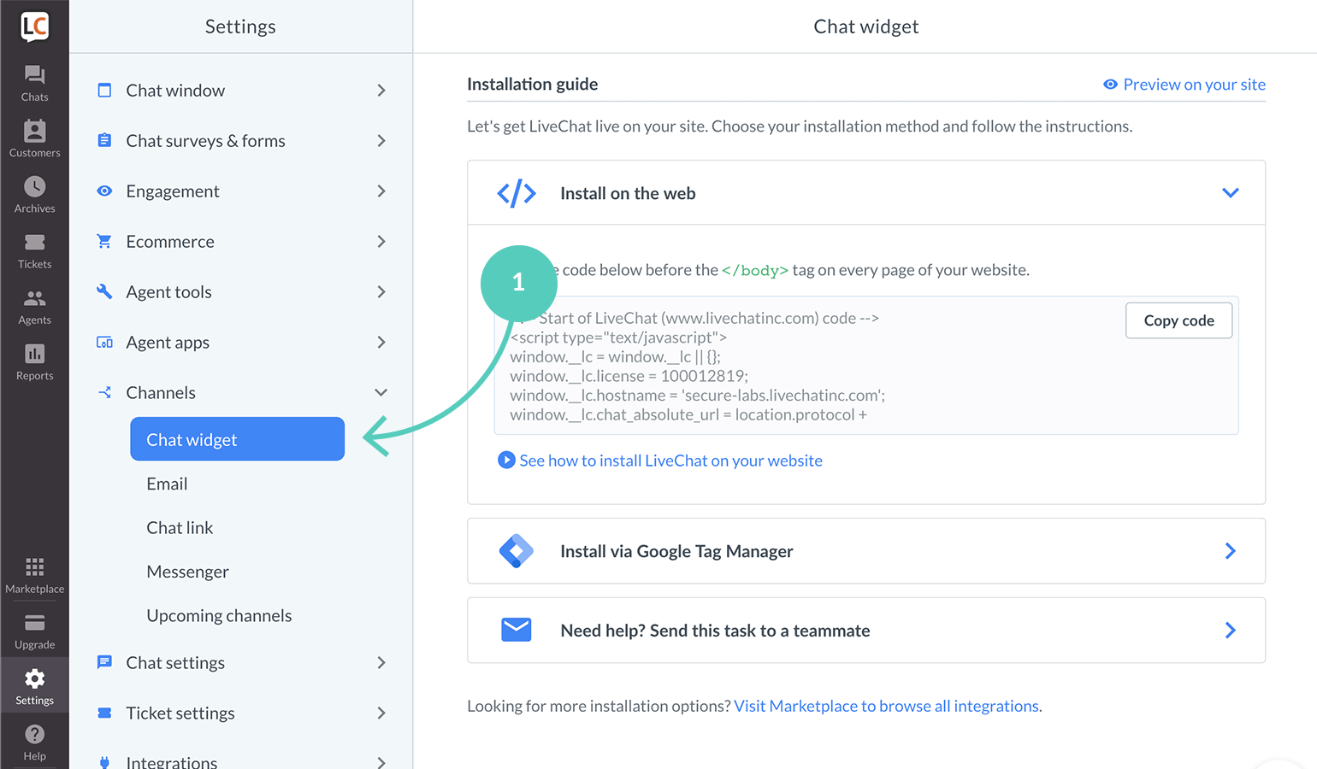Expand Install via Google Tag Manager arrow
1317x769 pixels.
(x=1230, y=551)
